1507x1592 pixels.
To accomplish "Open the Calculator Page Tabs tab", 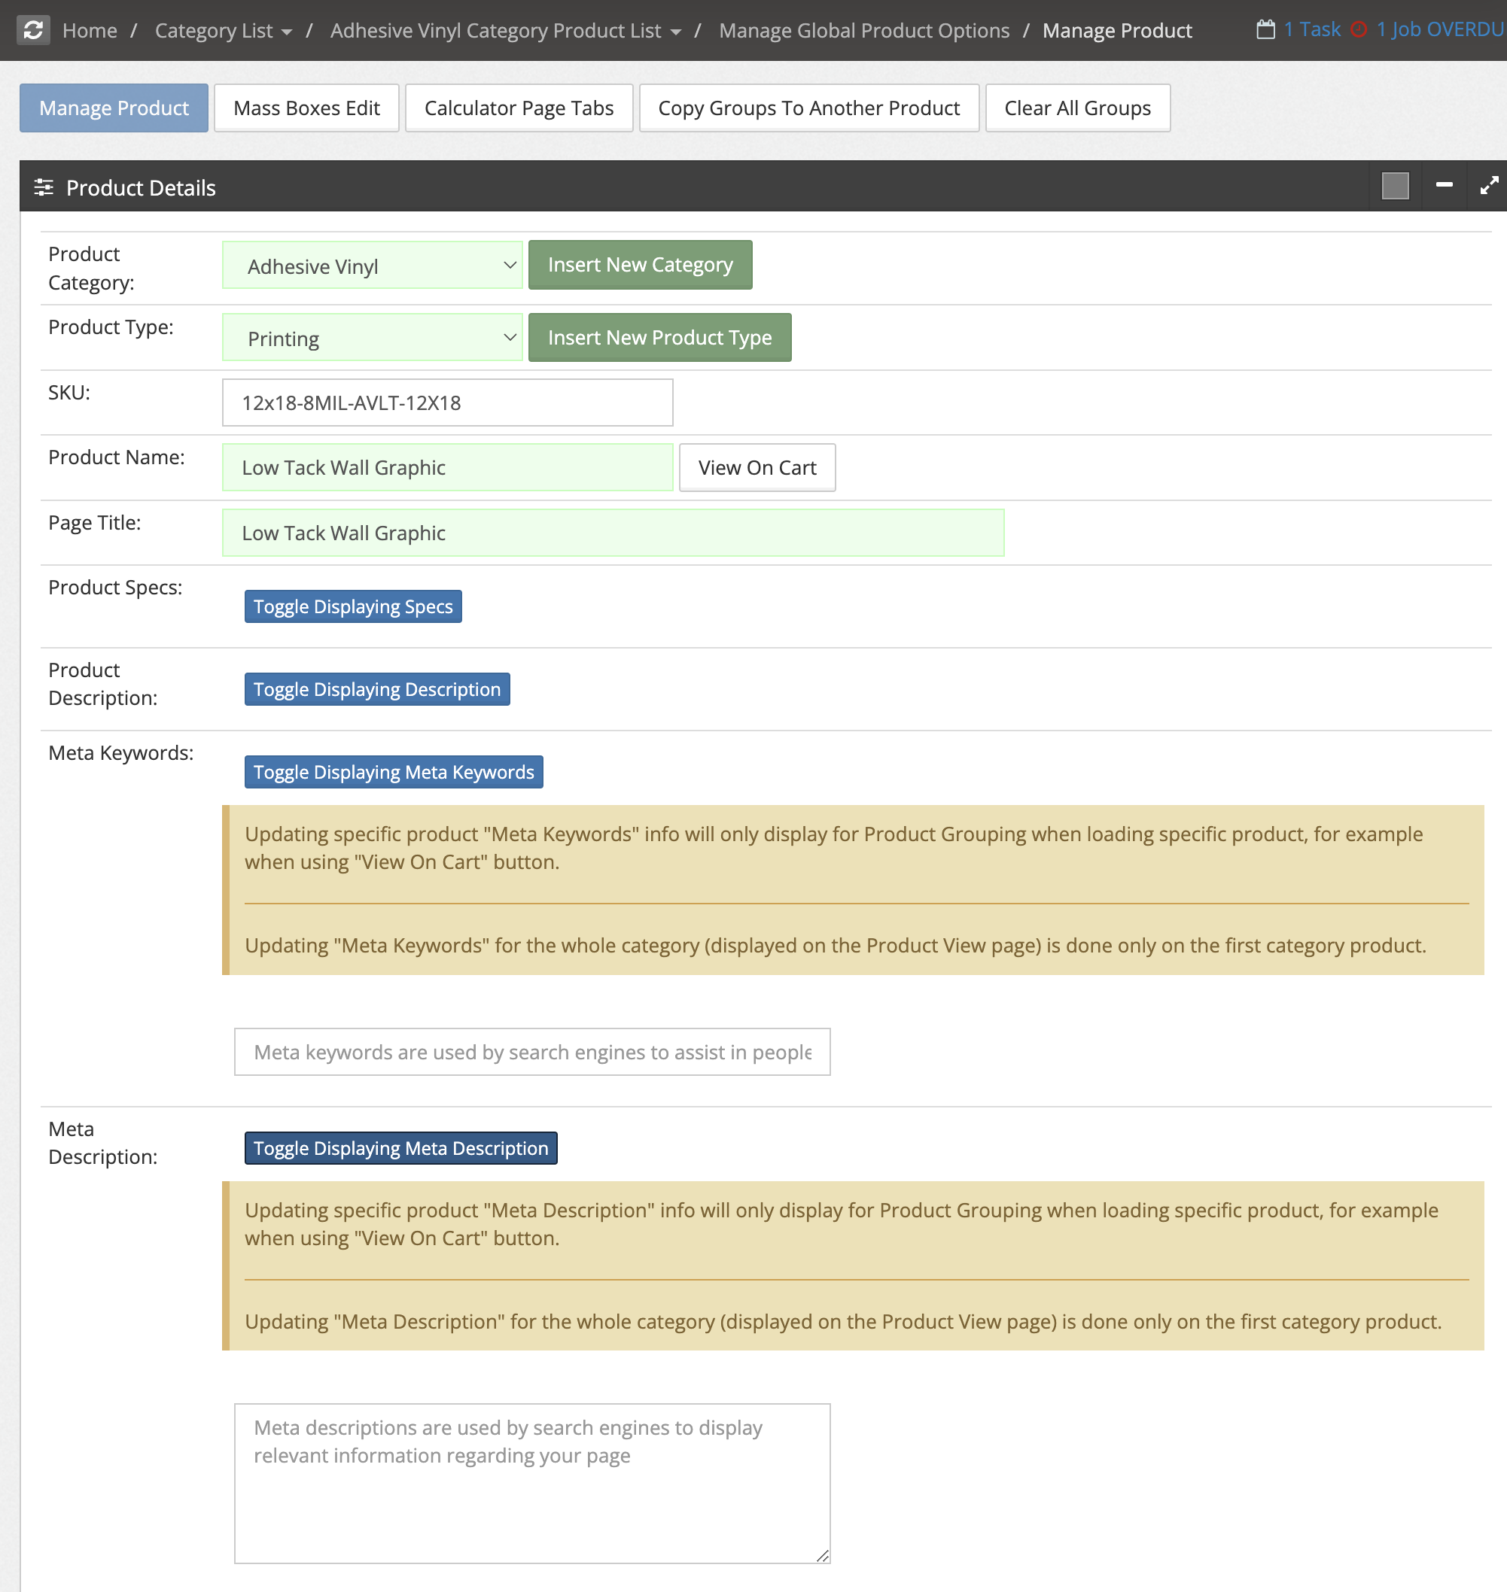I will 519,108.
